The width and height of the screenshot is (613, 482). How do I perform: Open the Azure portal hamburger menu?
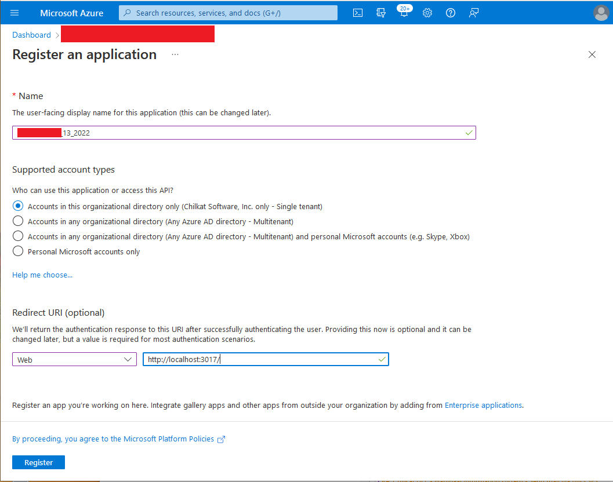point(15,13)
